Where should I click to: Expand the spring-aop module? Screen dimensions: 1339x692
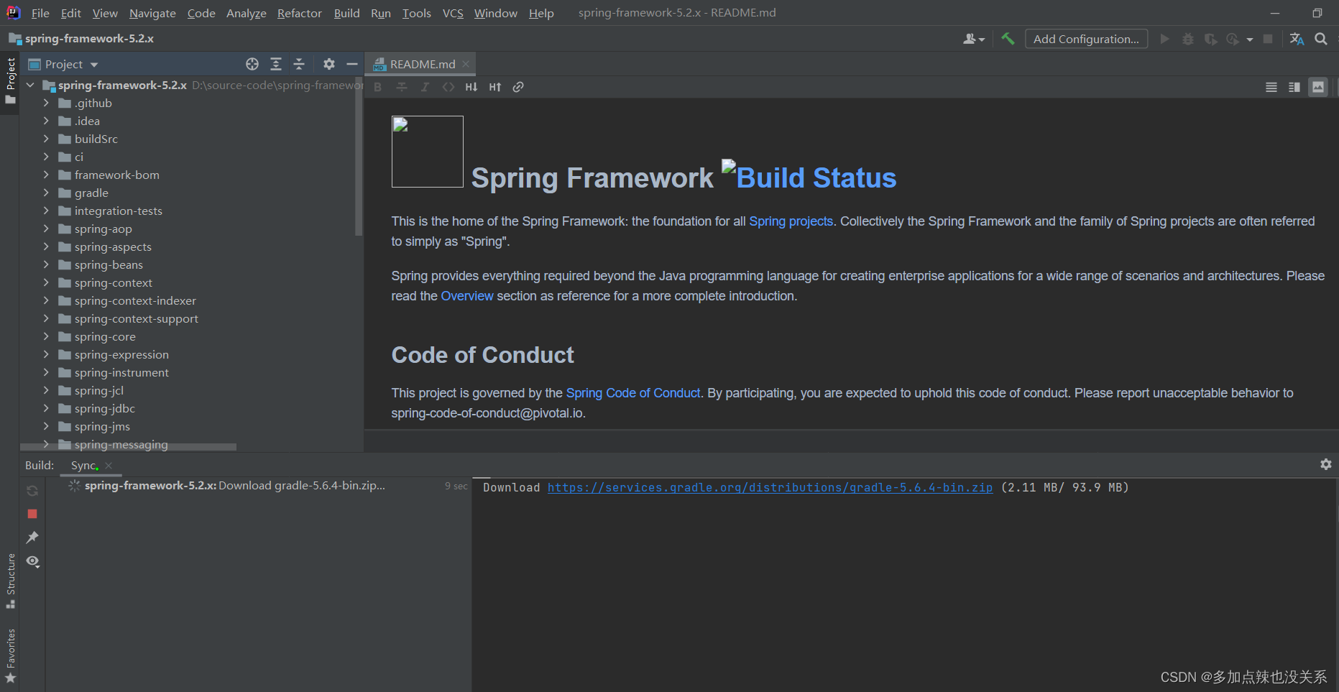(x=46, y=229)
